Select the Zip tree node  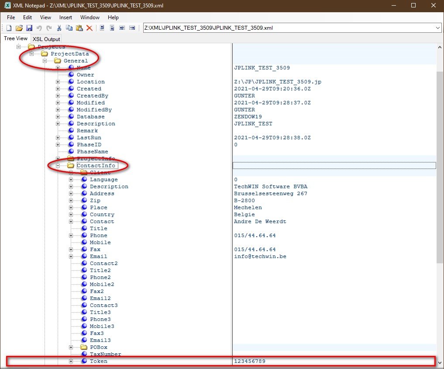pos(95,200)
